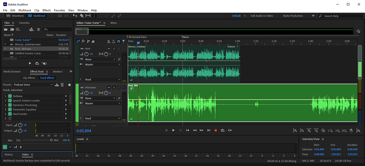Screen dimensions: 365x166
Task: Toggle Loop Playback in transport
Action: [223, 130]
